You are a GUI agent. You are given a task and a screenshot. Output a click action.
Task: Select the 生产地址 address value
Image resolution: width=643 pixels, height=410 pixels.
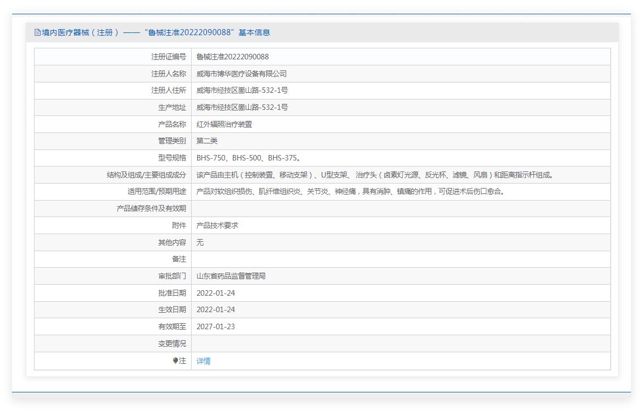[x=242, y=108]
